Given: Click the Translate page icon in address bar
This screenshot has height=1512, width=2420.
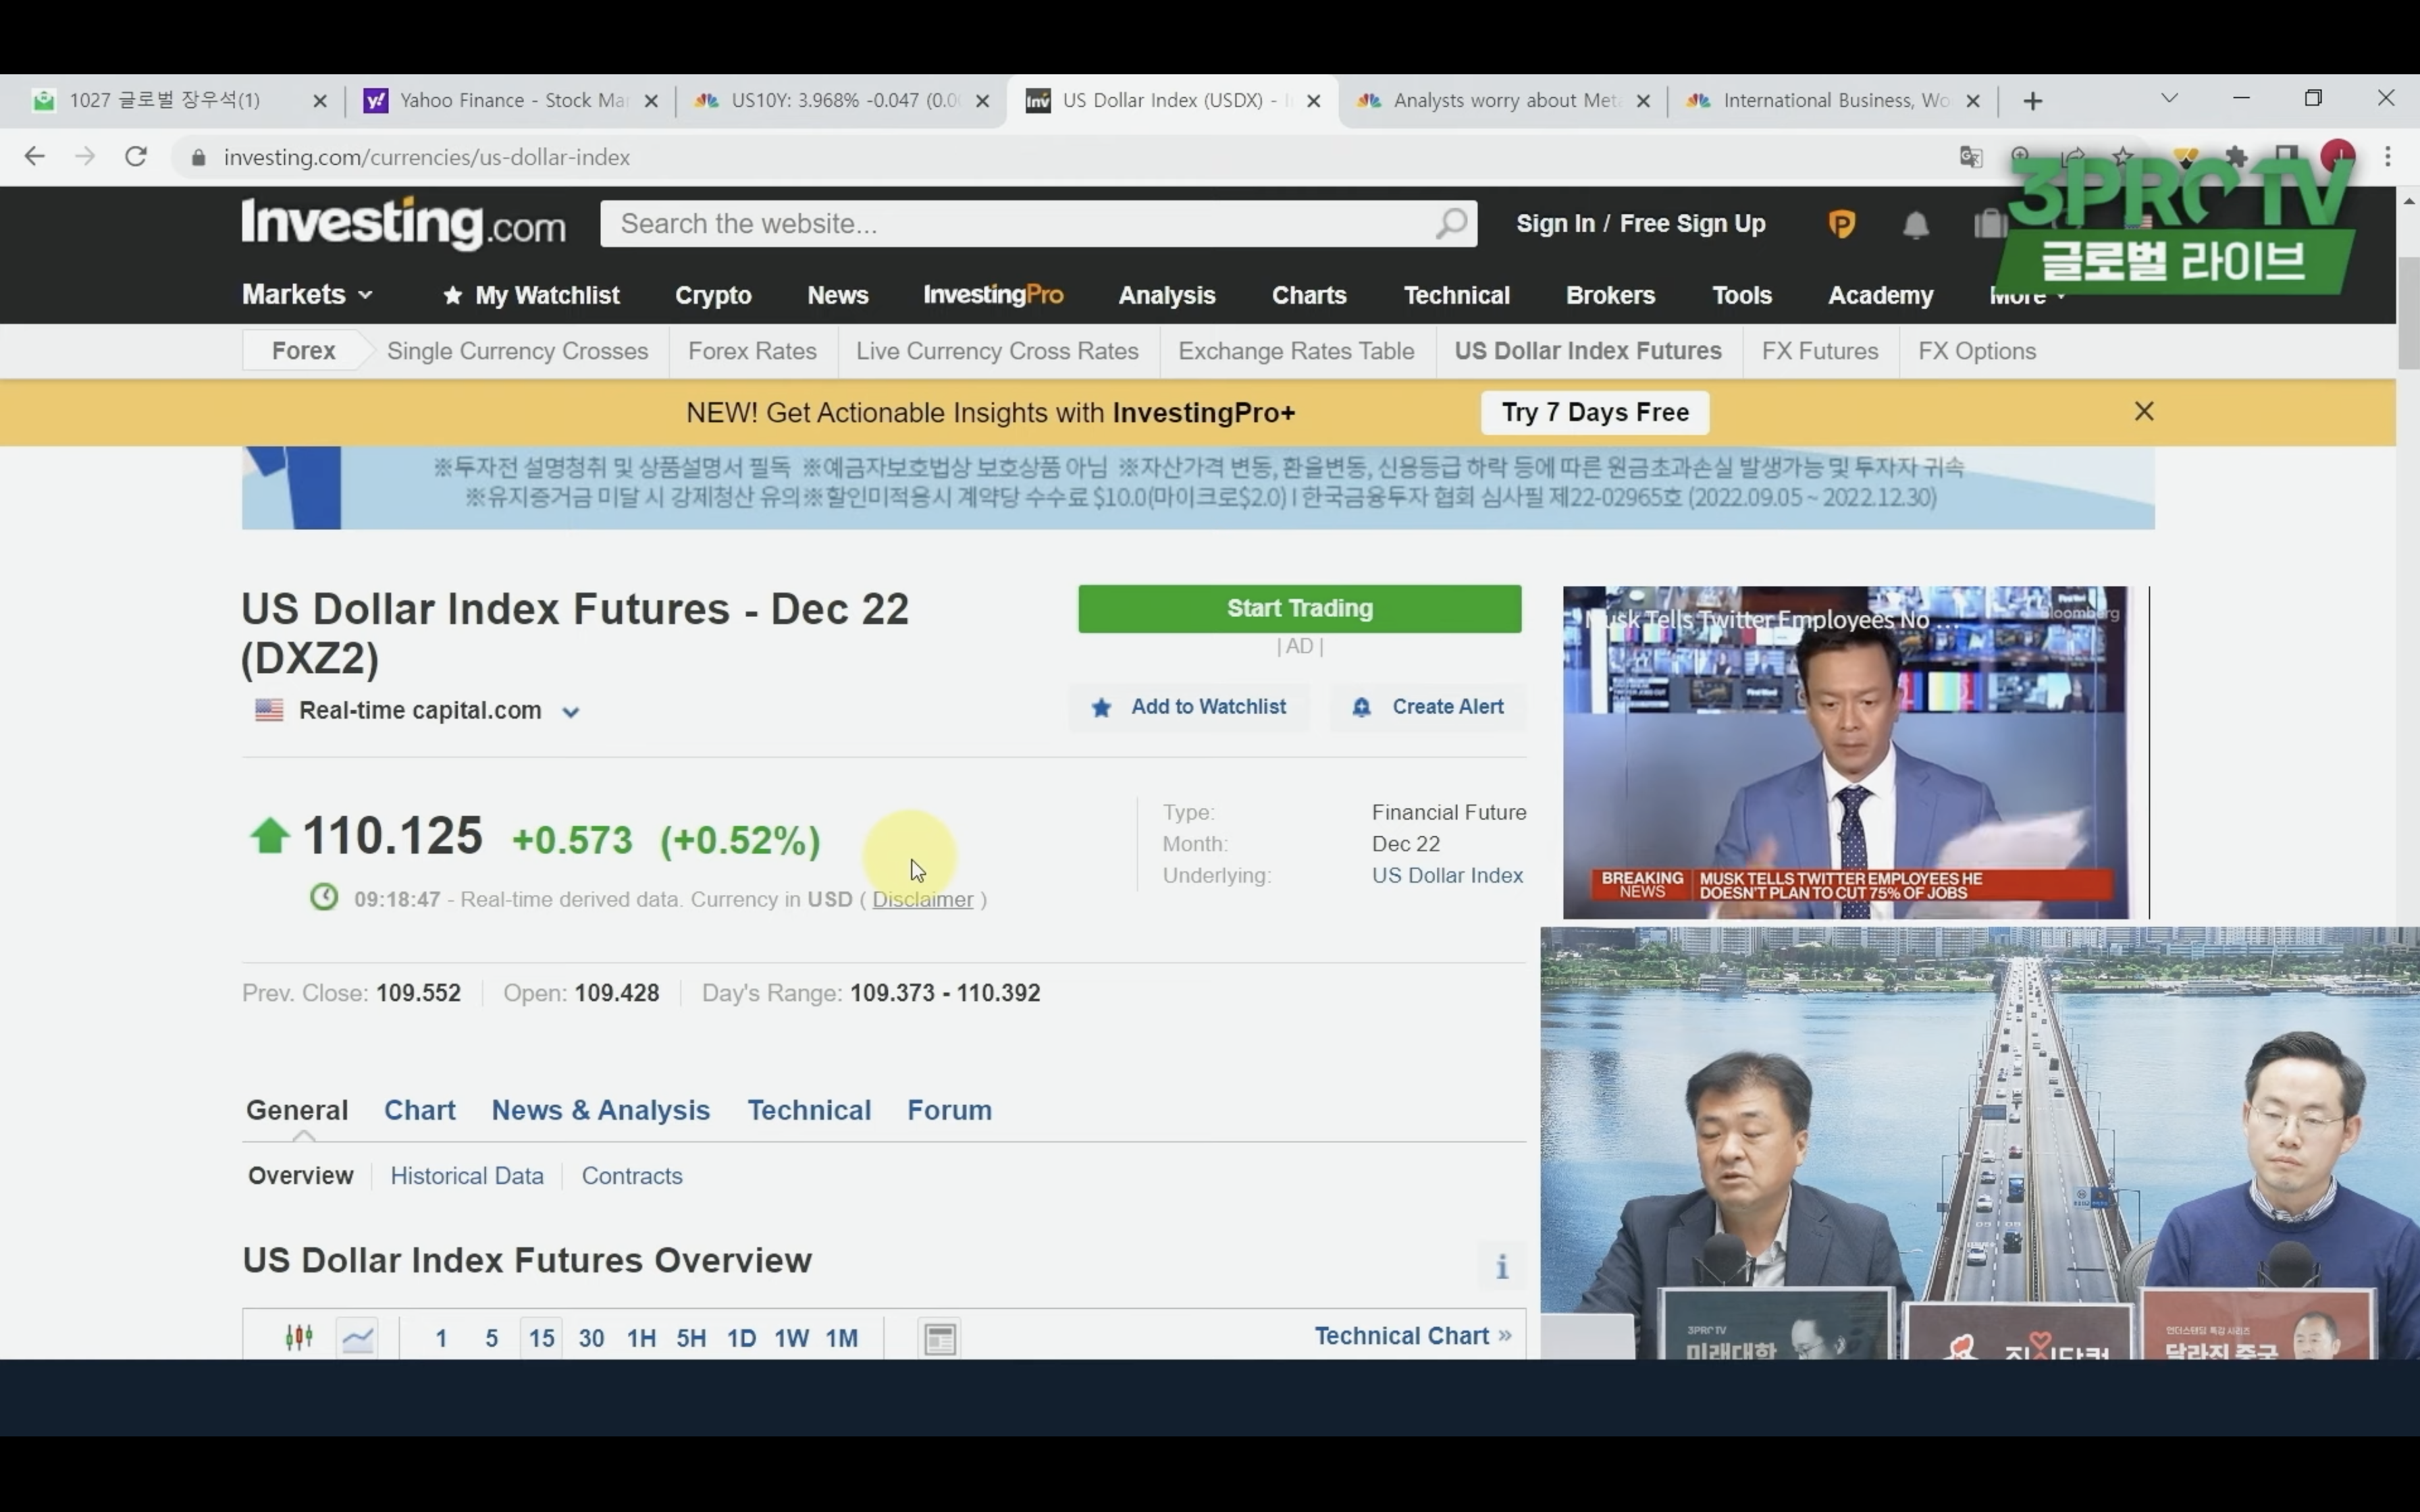Looking at the screenshot, I should (1970, 157).
